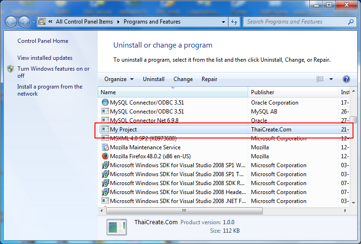This screenshot has width=361, height=244.
Task: Click the Refresh button in address bar
Action: pyautogui.click(x=234, y=22)
